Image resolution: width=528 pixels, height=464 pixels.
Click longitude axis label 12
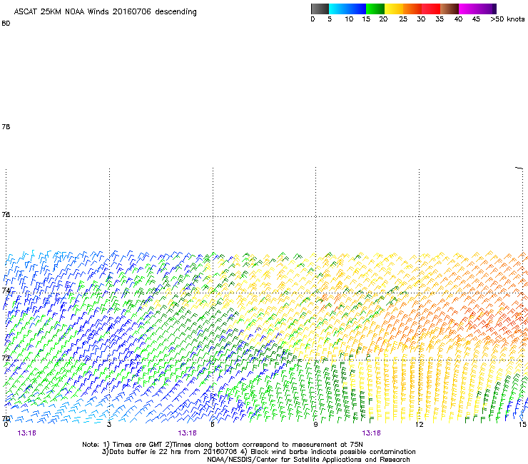420,425
